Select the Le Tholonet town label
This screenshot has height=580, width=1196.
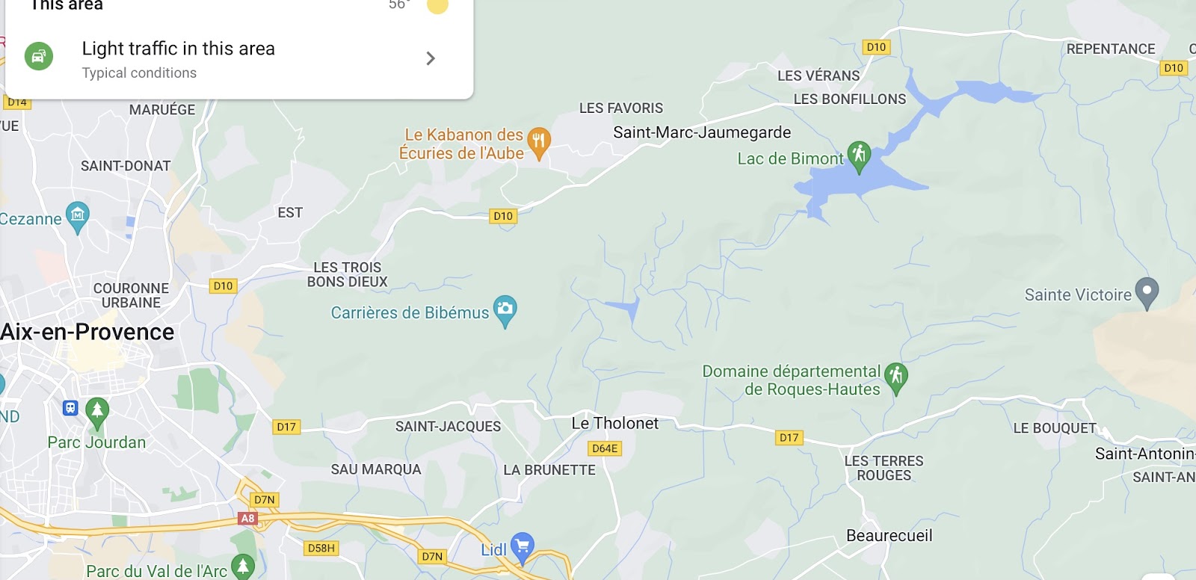(615, 423)
